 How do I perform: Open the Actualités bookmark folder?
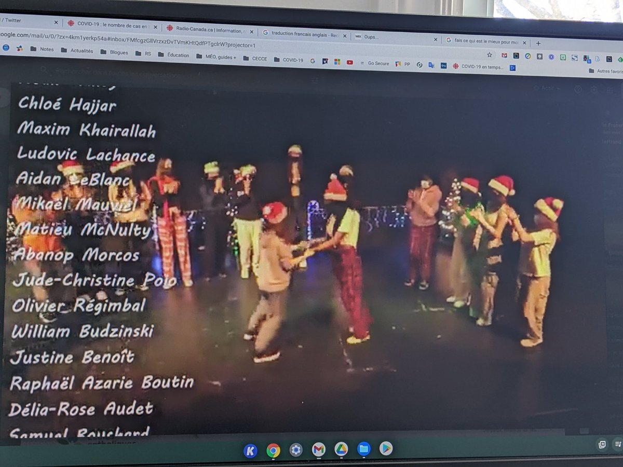(x=77, y=51)
